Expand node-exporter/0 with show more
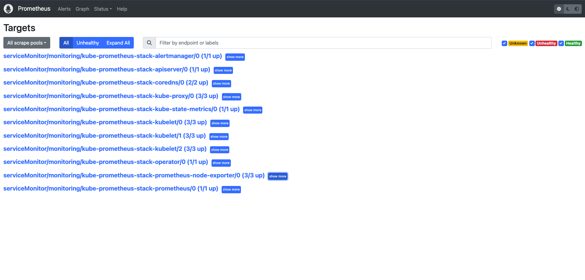This screenshot has width=585, height=280. 278,176
